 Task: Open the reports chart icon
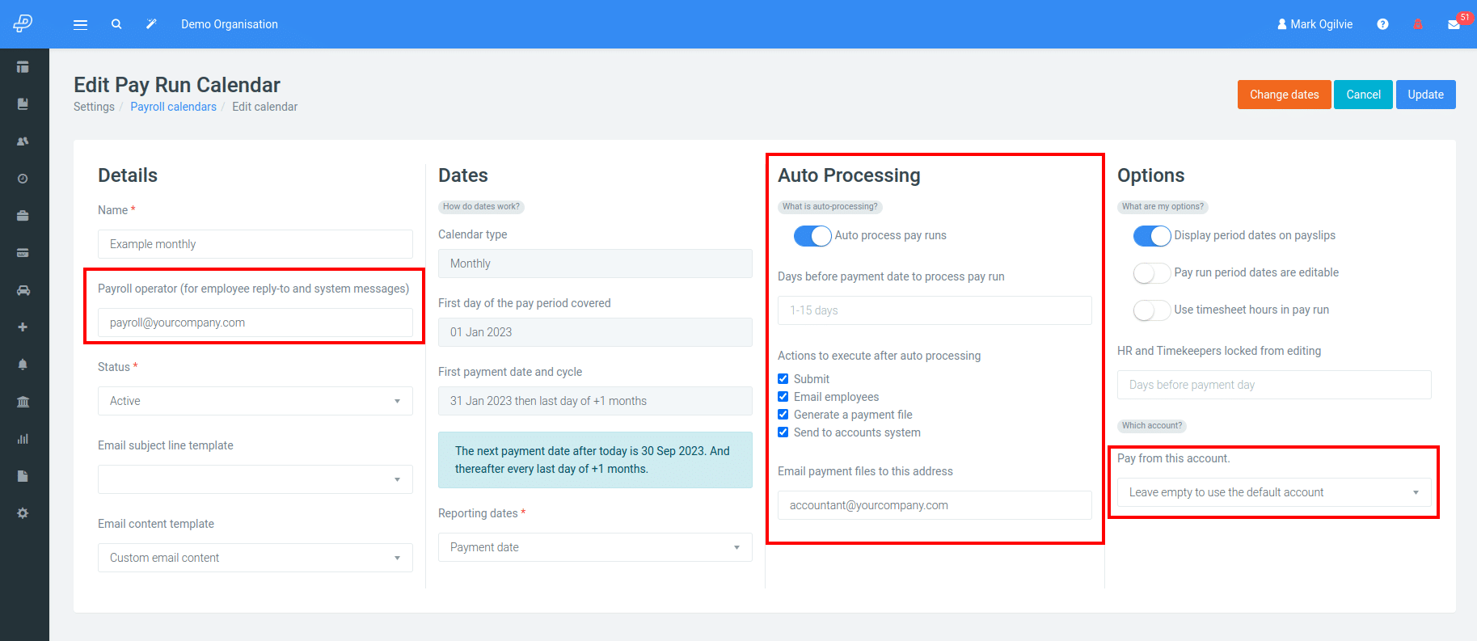pos(23,438)
